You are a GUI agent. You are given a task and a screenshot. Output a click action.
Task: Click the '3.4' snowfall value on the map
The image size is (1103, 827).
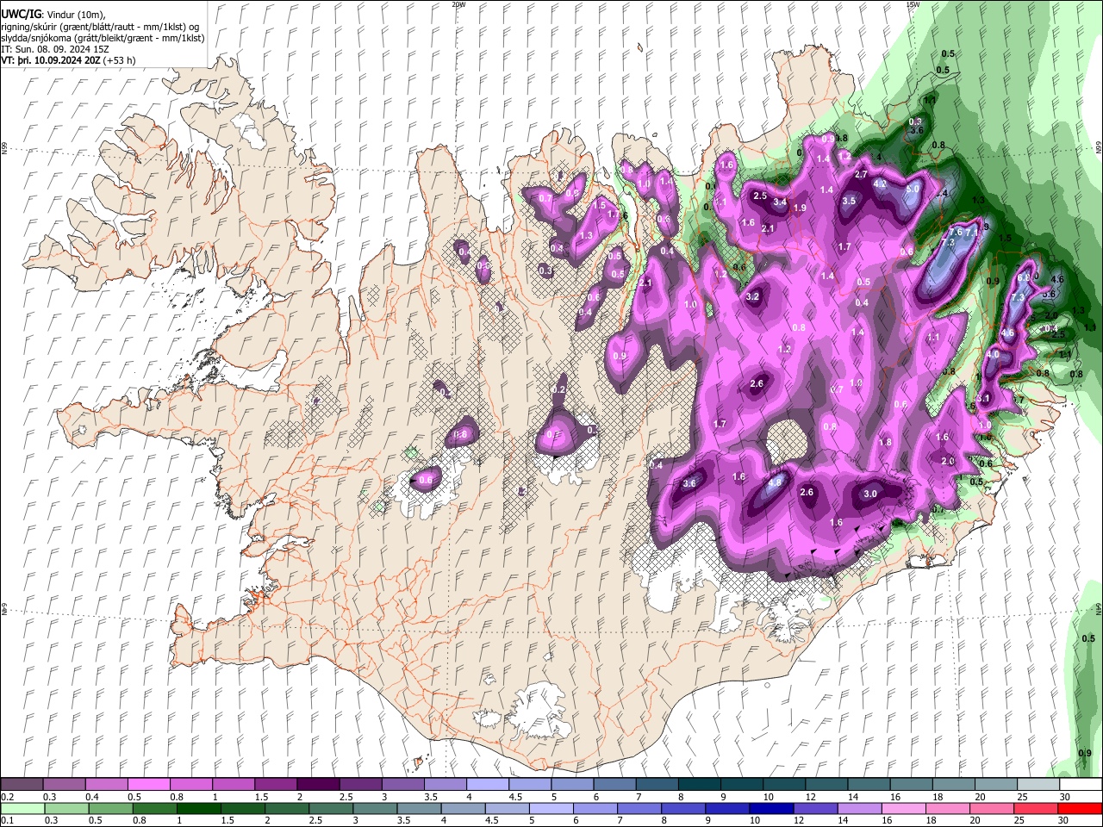point(780,202)
